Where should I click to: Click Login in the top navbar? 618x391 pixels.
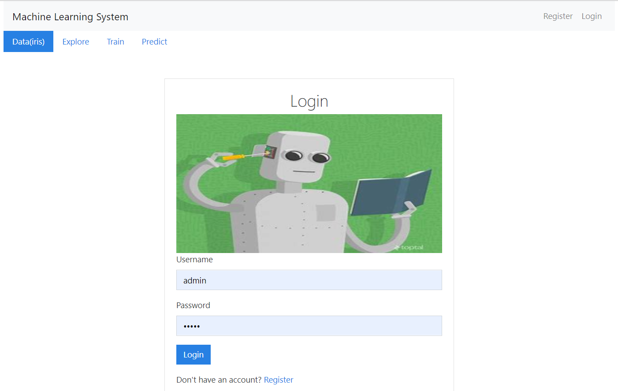pos(592,16)
